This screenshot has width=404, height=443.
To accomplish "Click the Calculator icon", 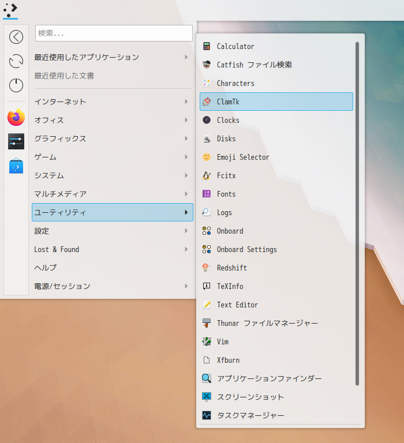I will pos(207,46).
